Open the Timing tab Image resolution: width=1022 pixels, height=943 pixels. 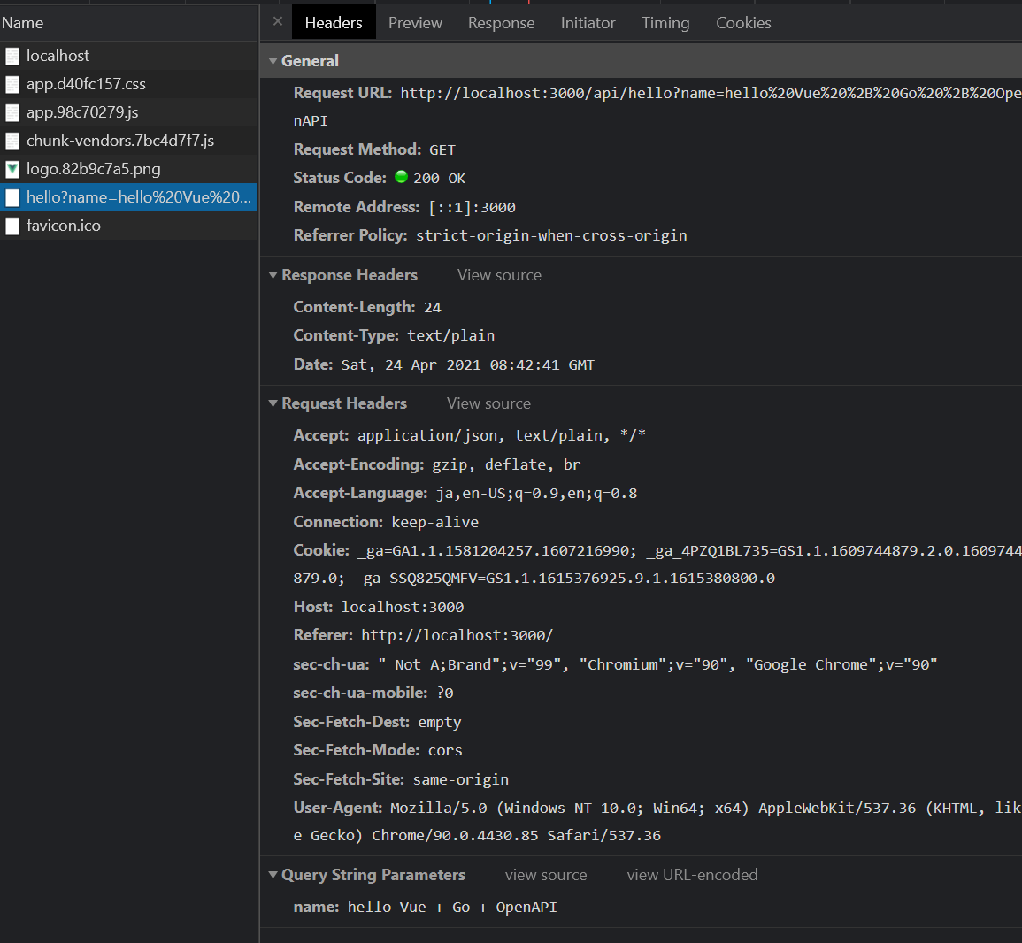coord(665,23)
